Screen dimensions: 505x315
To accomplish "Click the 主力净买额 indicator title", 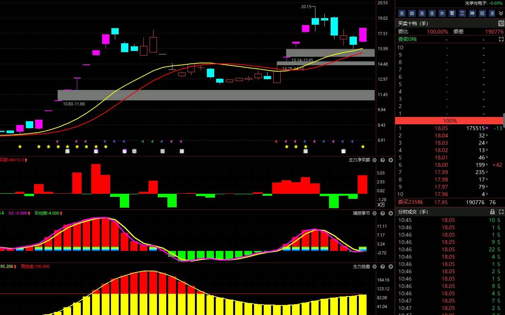I will pyautogui.click(x=359, y=160).
